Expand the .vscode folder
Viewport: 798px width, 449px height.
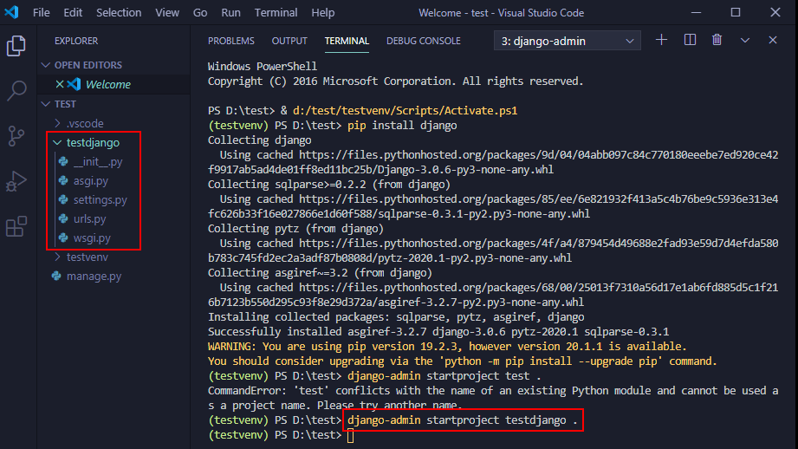tap(57, 123)
